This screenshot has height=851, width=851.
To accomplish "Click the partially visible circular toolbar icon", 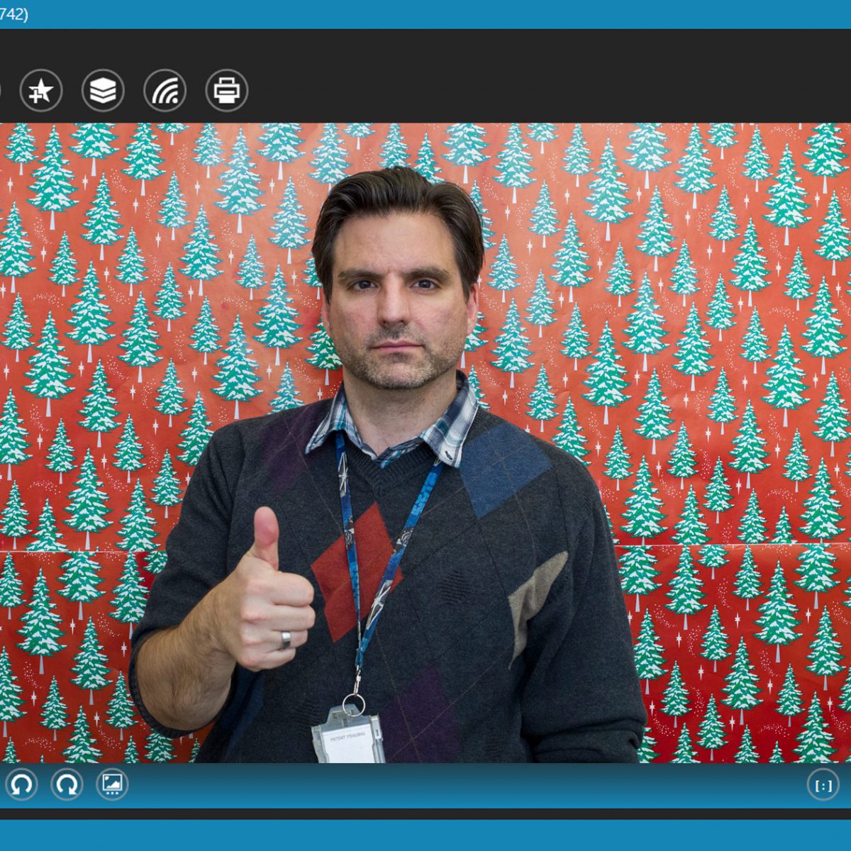I will [x=1, y=91].
